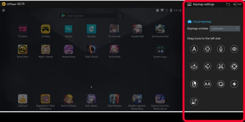Select the lightning bolt macro icon
Image resolution: width=245 pixels, height=122 pixels.
[x=234, y=84]
